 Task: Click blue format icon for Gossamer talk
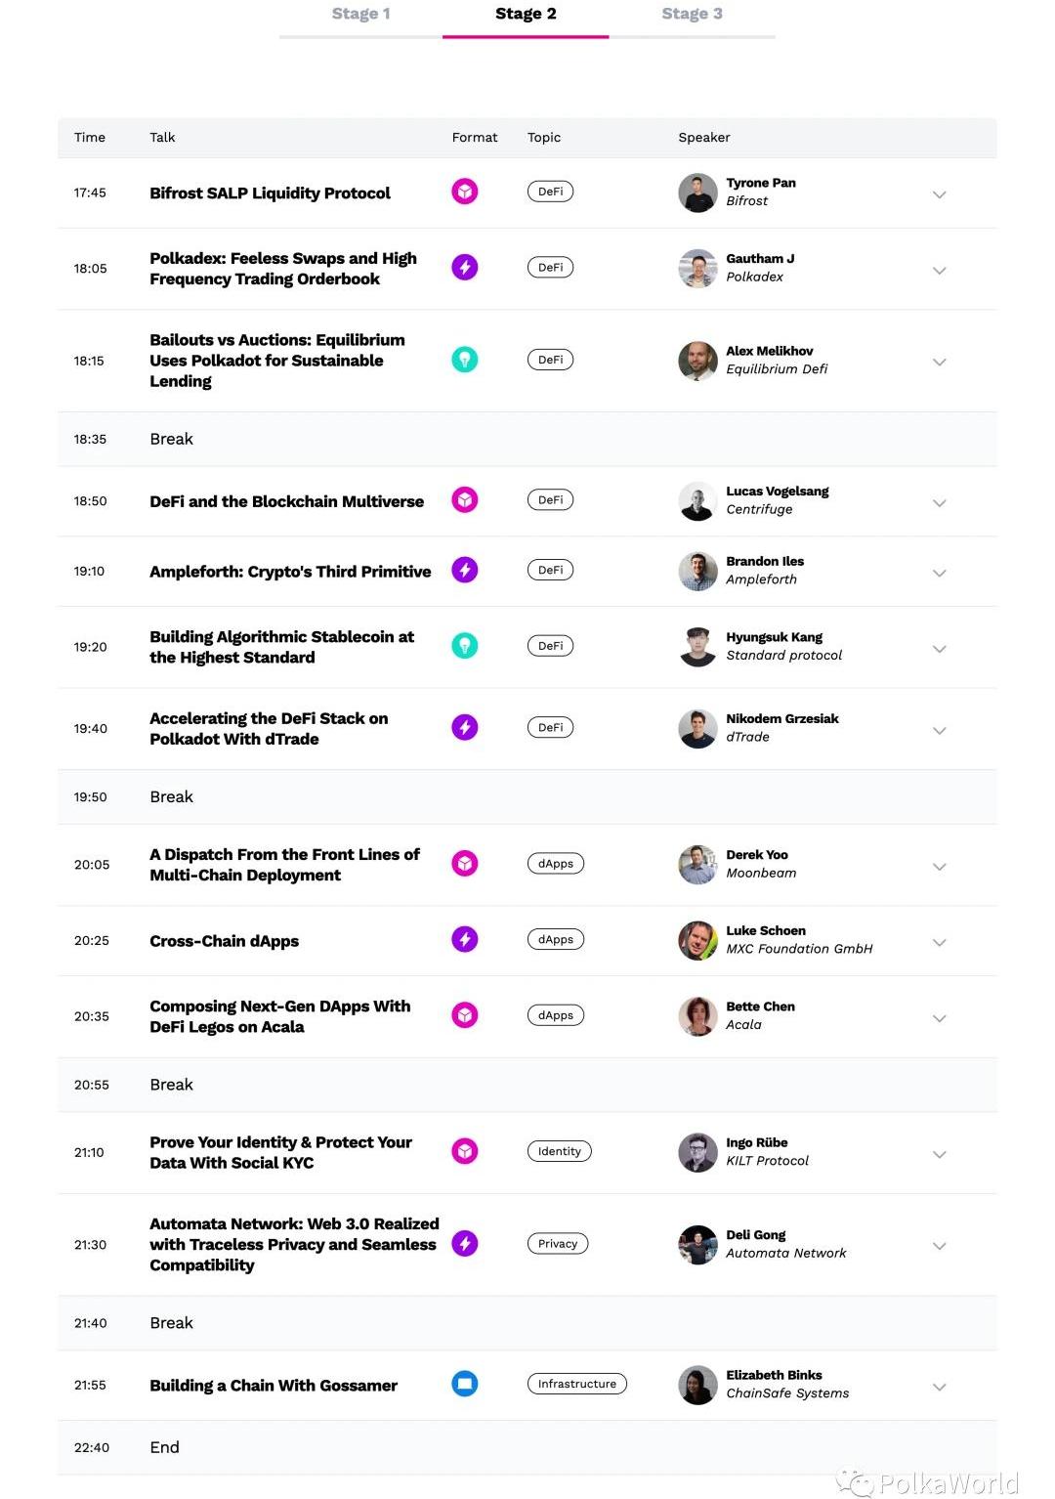click(465, 1384)
